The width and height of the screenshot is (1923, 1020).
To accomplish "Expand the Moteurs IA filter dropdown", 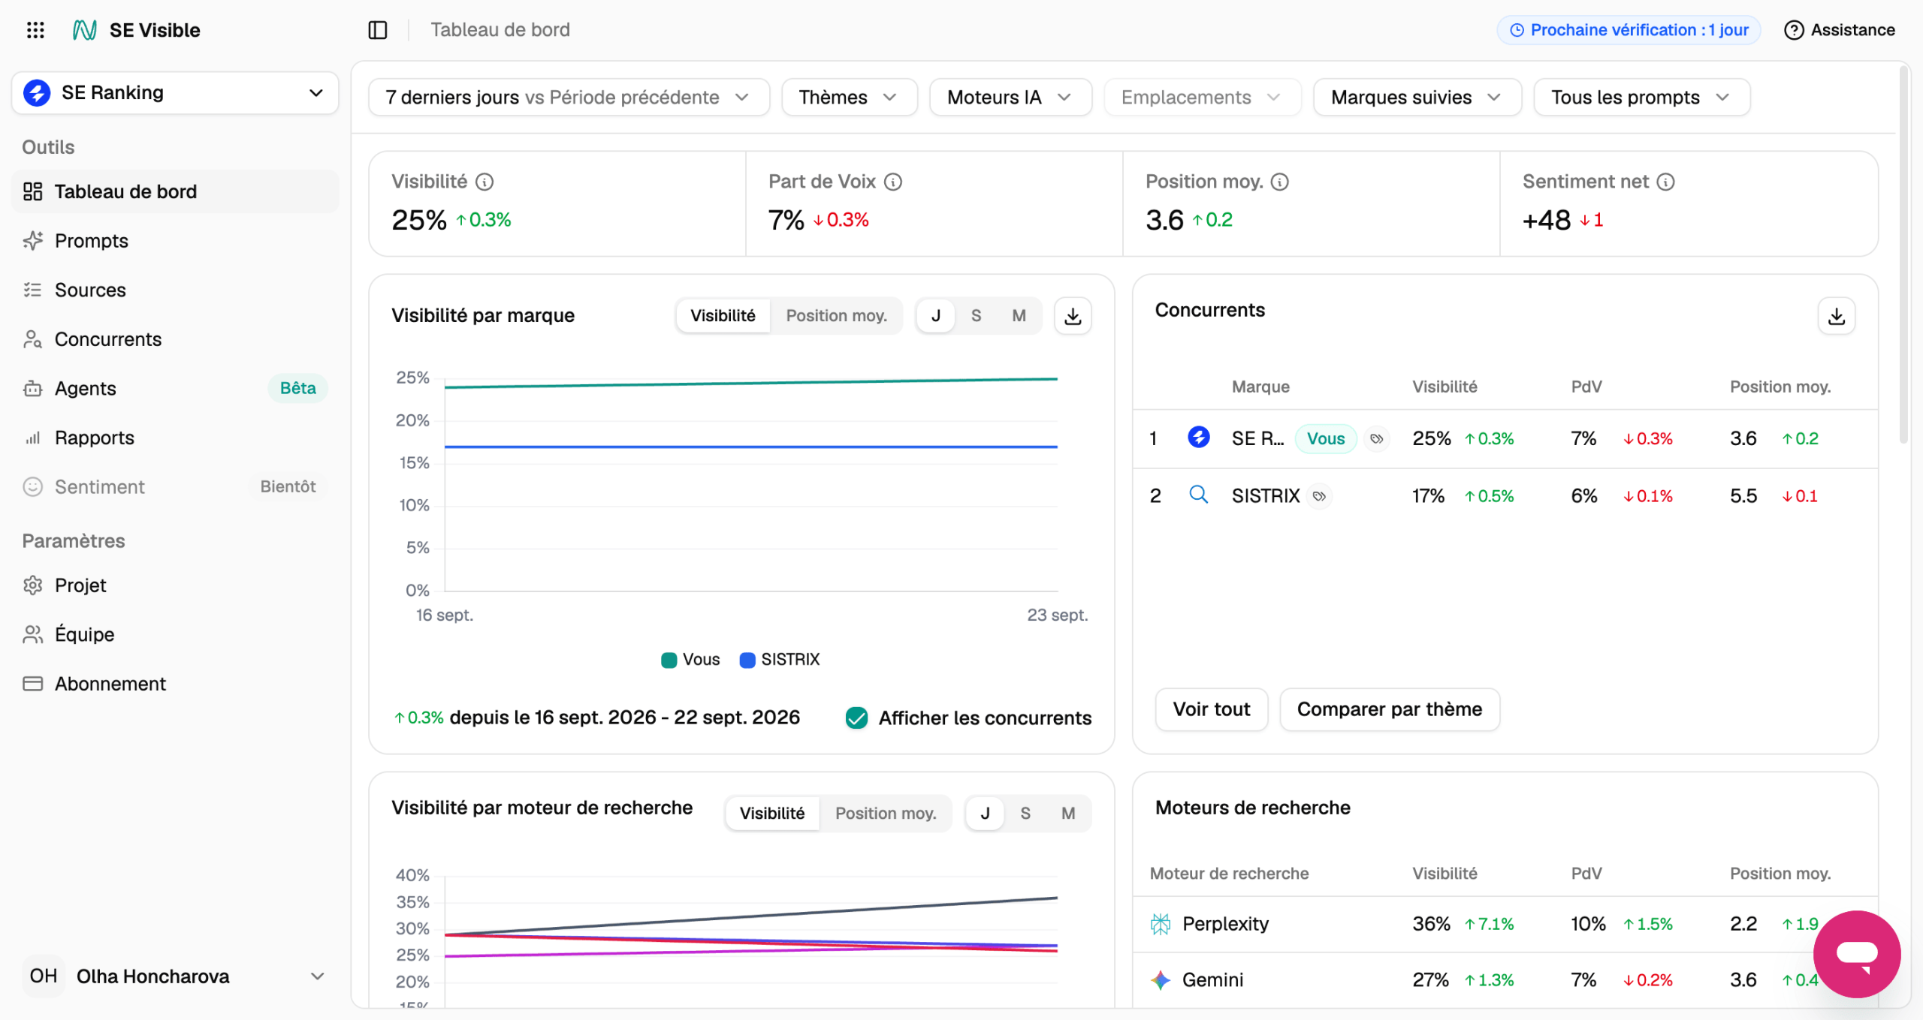I will tap(1010, 98).
